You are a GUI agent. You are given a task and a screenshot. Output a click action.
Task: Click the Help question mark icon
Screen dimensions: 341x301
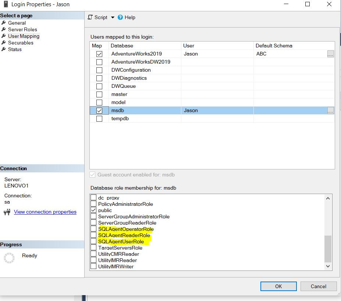pos(120,17)
